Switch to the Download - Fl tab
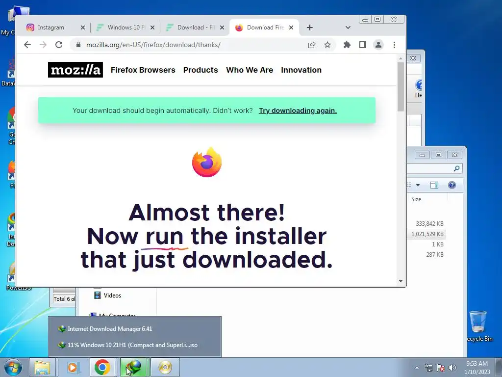The width and height of the screenshot is (502, 377). click(196, 27)
